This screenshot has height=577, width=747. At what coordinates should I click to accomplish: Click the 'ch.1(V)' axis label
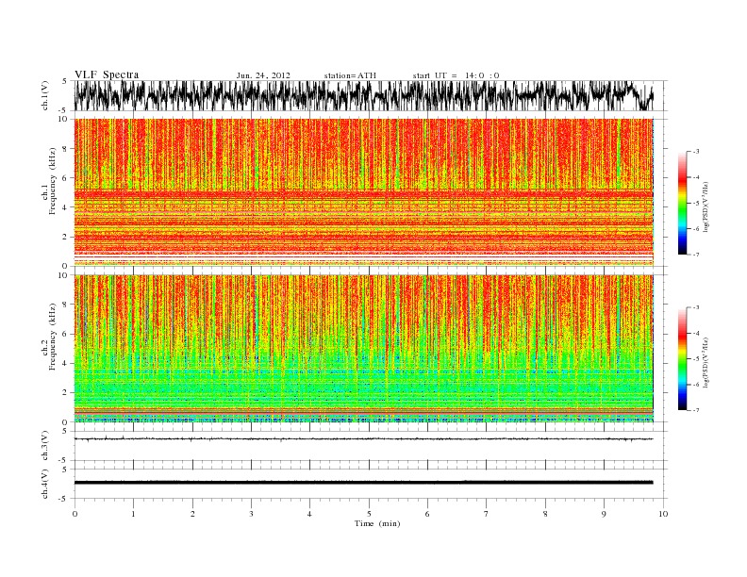(x=45, y=95)
